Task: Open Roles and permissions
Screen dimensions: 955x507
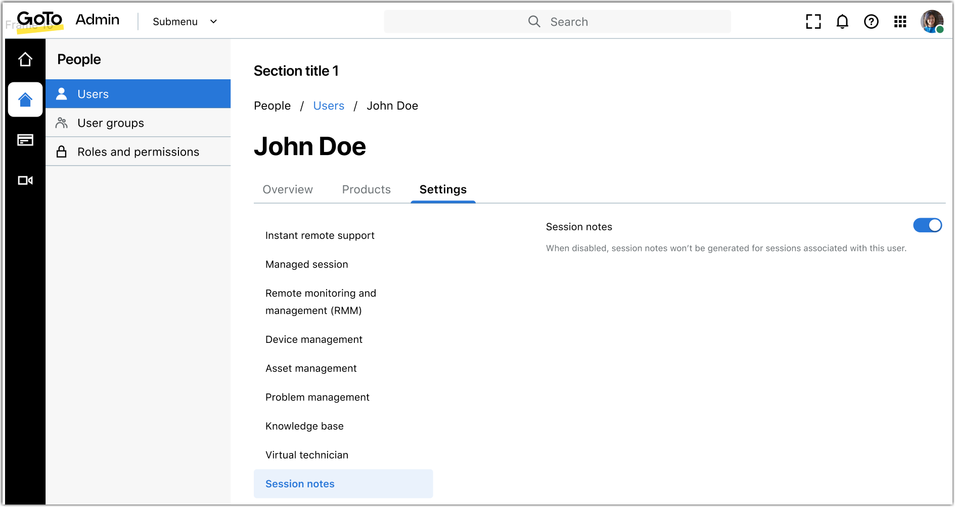Action: [x=138, y=152]
